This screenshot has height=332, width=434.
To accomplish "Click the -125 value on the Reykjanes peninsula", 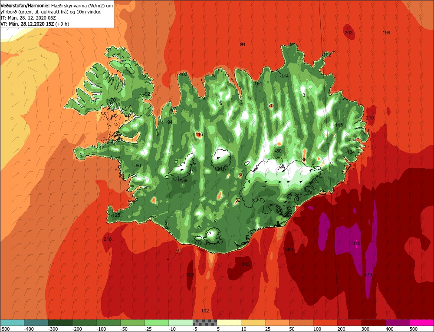I will pos(115,215).
